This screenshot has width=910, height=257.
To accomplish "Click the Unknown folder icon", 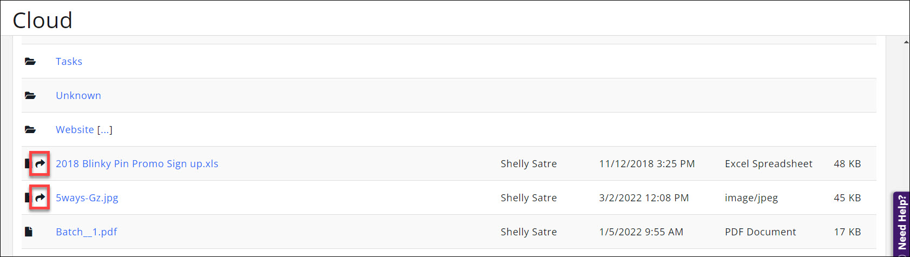I will [30, 96].
